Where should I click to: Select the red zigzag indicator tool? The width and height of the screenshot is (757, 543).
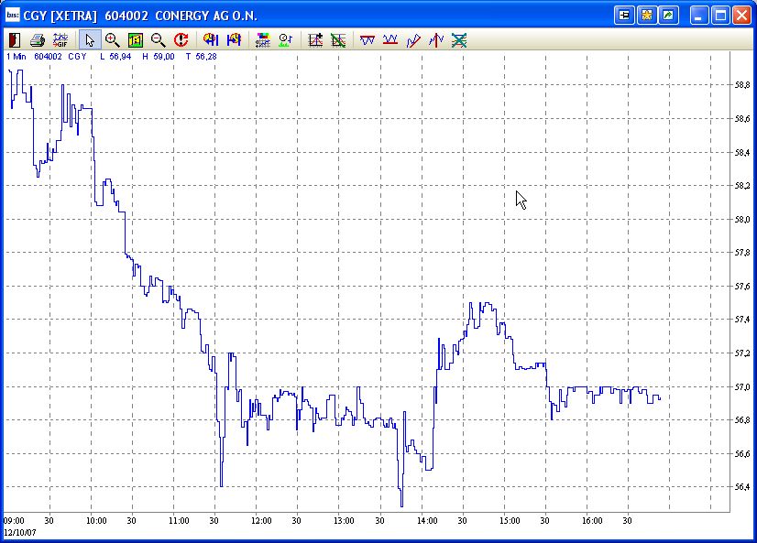[x=368, y=39]
